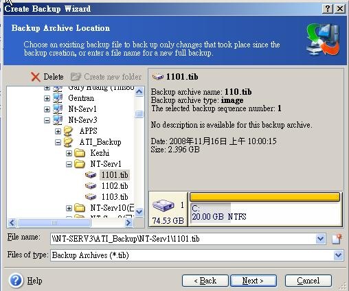Click the yellow C: partition bar
The image size is (349, 291).
pyautogui.click(x=264, y=197)
